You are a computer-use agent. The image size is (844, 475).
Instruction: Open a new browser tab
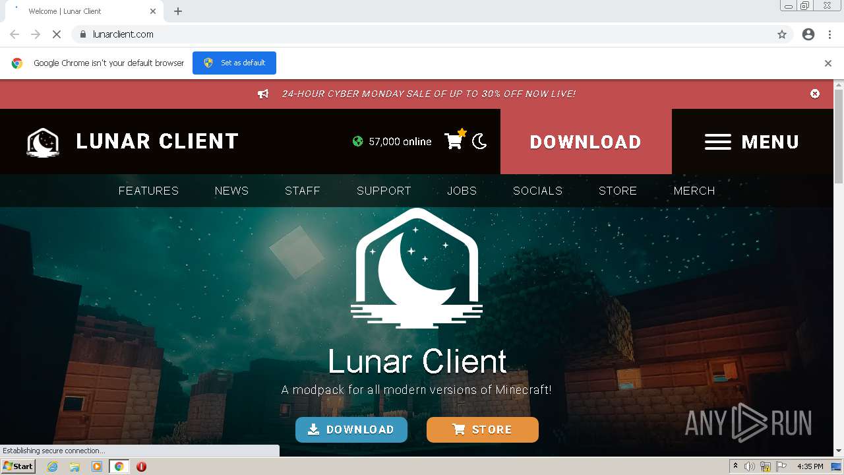(178, 11)
